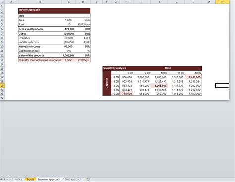Image resolution: width=235 pixels, height=182 pixels.
Task: Select sensitivity cell 768,000
Action: pos(126,94)
